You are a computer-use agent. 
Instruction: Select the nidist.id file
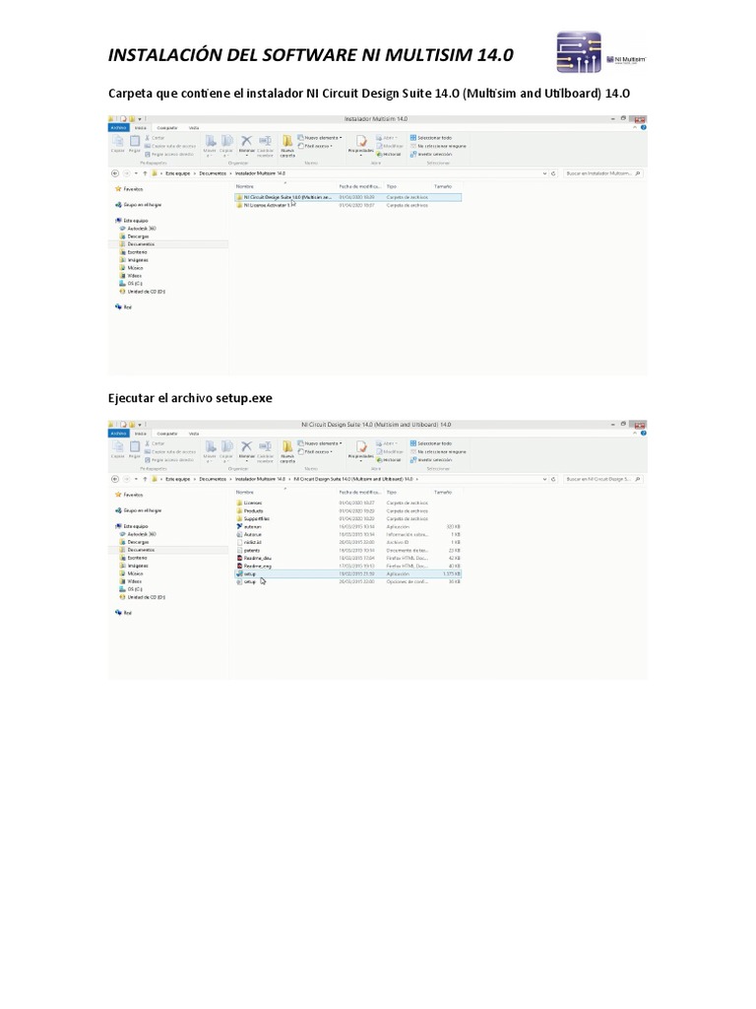[x=347, y=543]
